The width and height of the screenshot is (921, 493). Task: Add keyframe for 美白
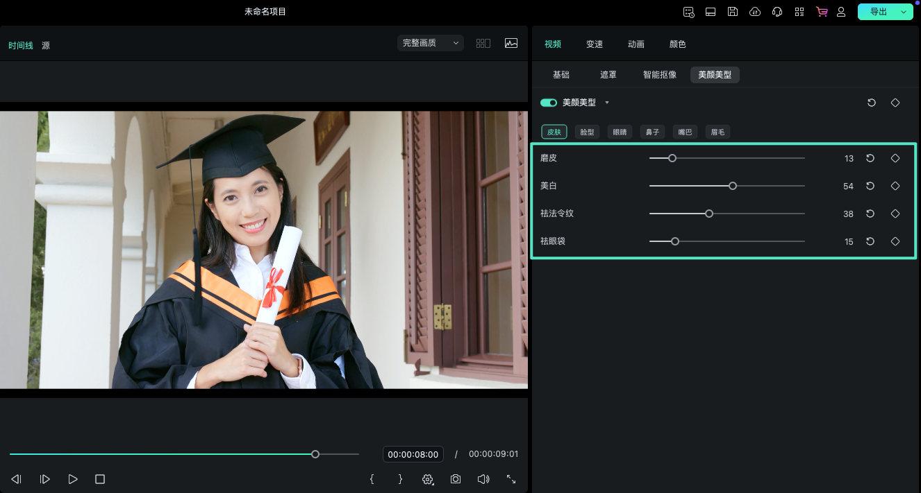895,186
